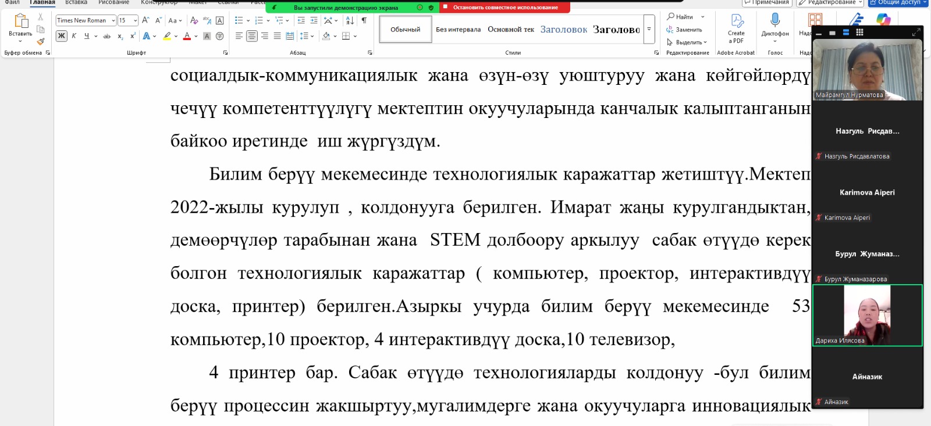931x426 pixels.
Task: Click the Sort A-Z icon
Action: (350, 20)
